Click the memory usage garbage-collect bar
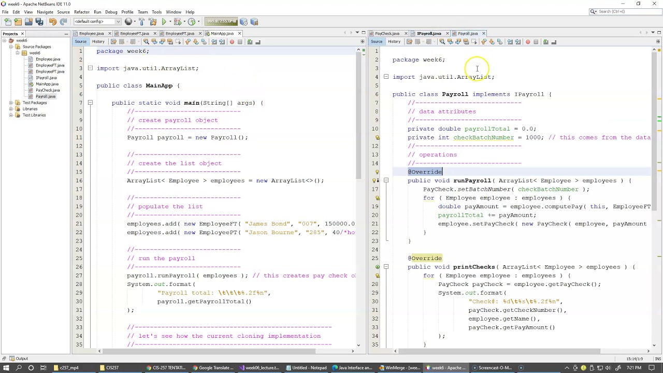This screenshot has height=373, width=663. 222,22
